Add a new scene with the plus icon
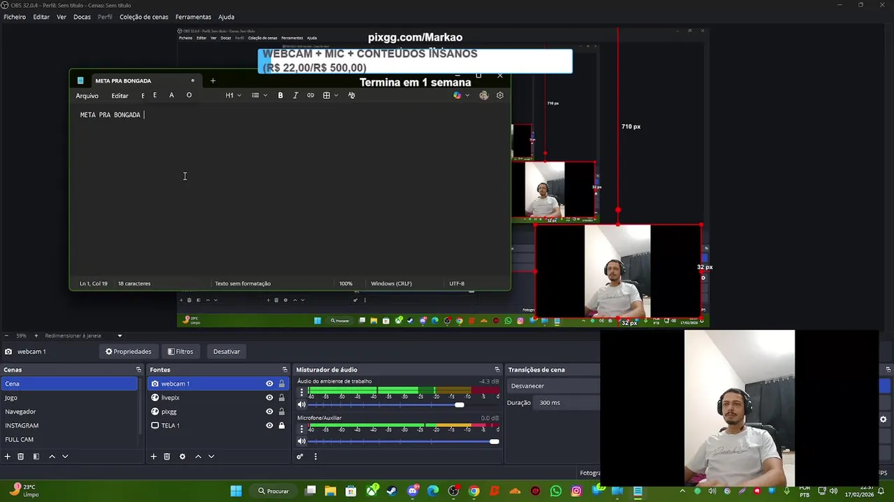 (x=8, y=457)
